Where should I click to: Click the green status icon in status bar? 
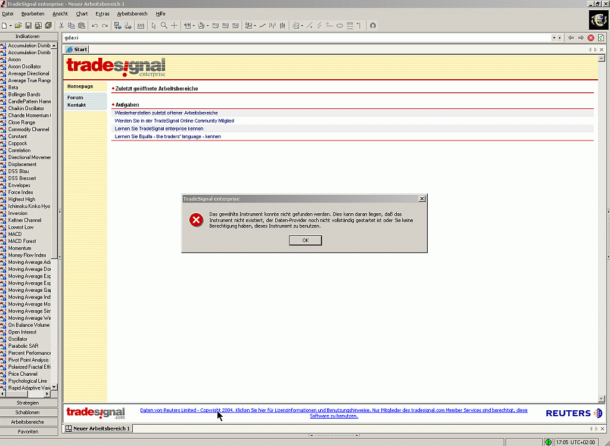tap(549, 442)
